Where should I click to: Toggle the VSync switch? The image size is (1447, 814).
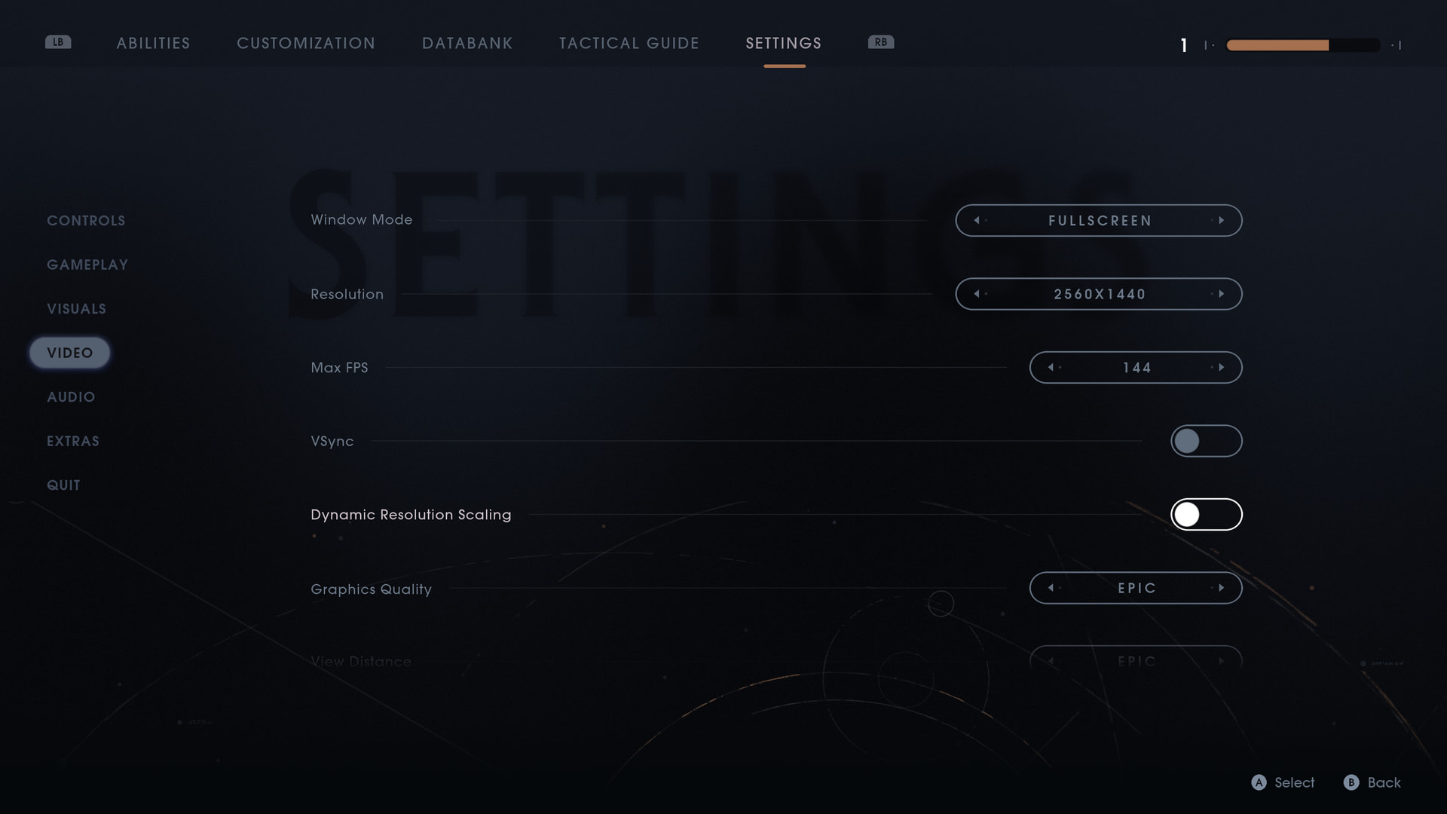click(x=1206, y=441)
